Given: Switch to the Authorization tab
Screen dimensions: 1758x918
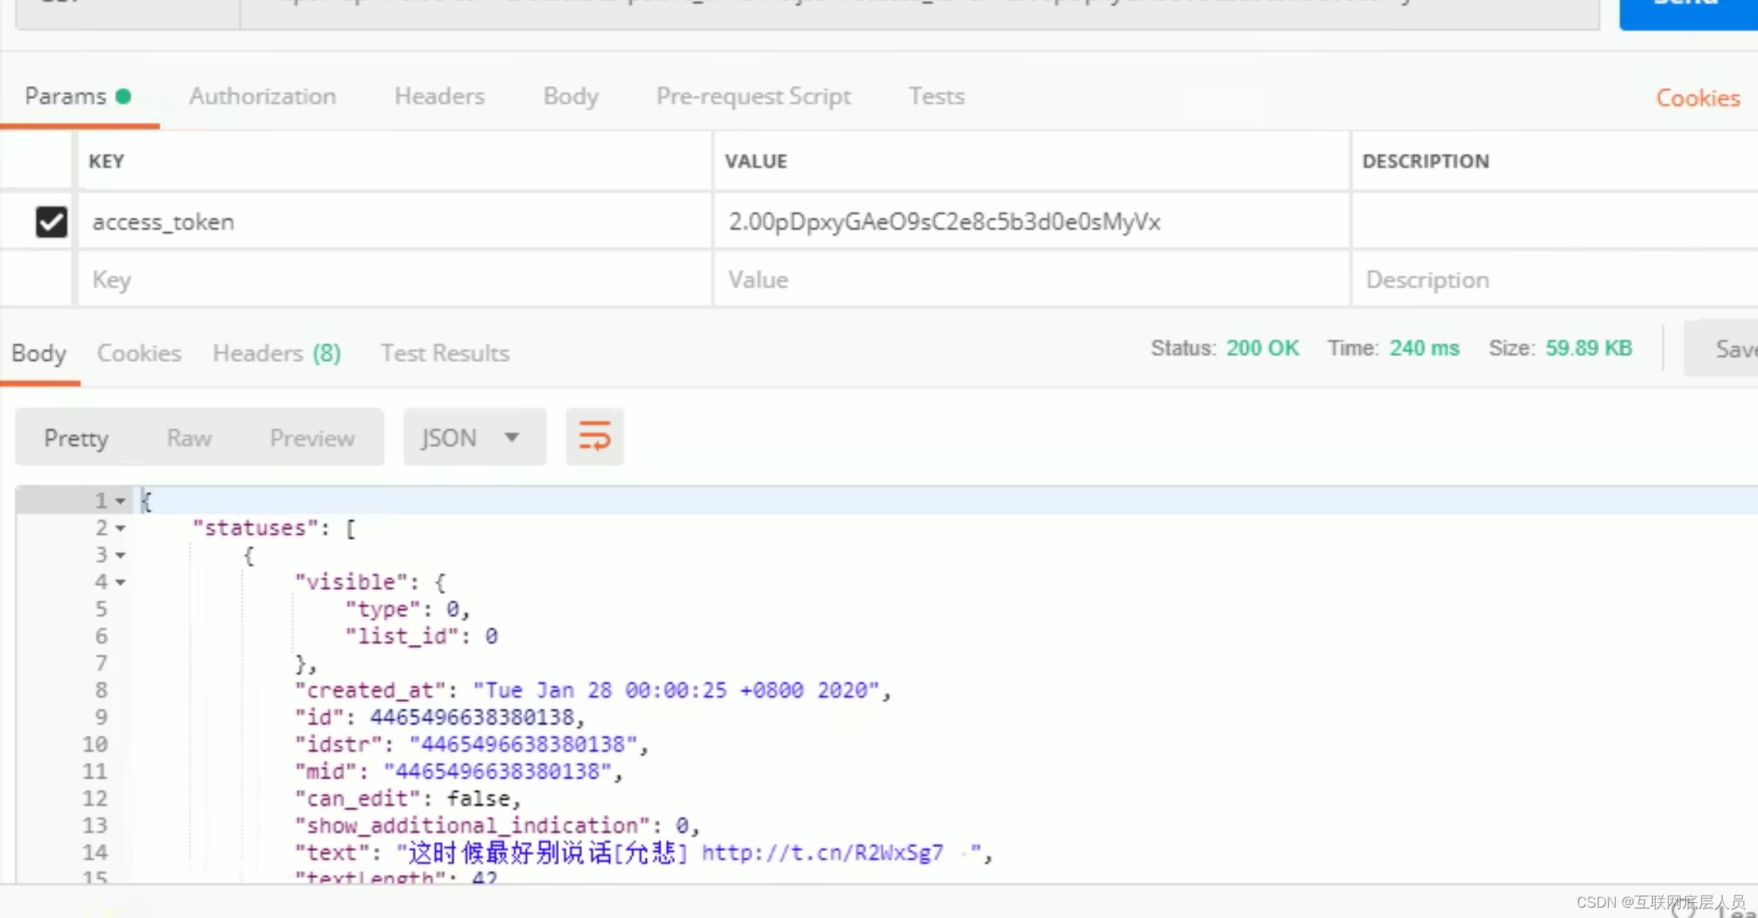Looking at the screenshot, I should 263,97.
